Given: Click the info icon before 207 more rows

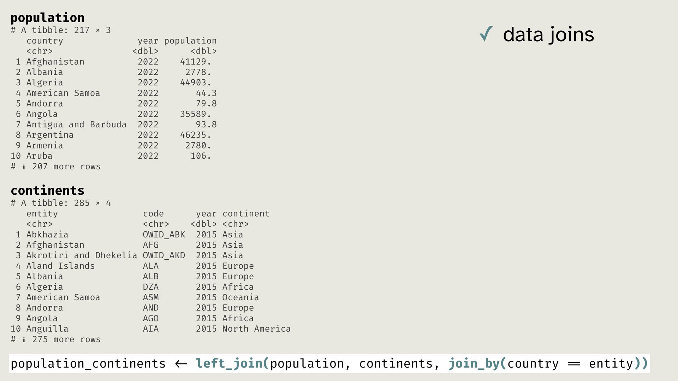Looking at the screenshot, I should pyautogui.click(x=24, y=167).
